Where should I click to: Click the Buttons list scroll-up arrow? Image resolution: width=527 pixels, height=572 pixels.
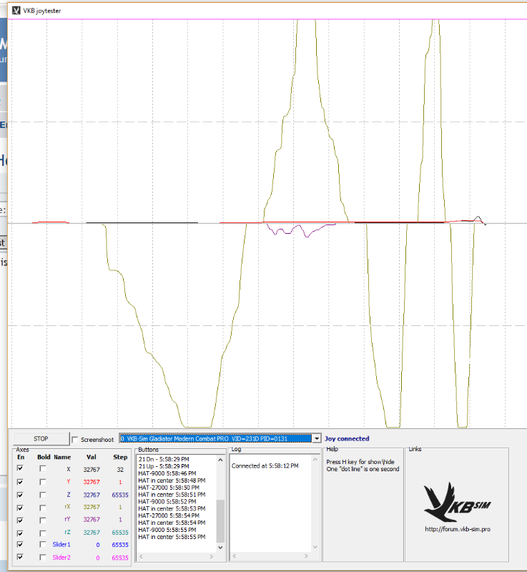point(220,460)
